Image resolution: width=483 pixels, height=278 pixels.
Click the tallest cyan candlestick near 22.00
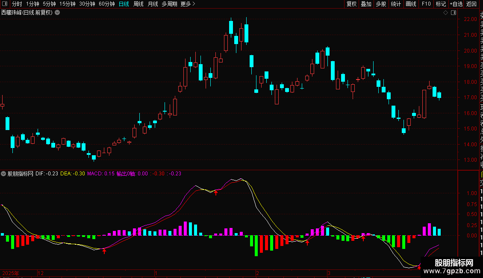(246, 31)
